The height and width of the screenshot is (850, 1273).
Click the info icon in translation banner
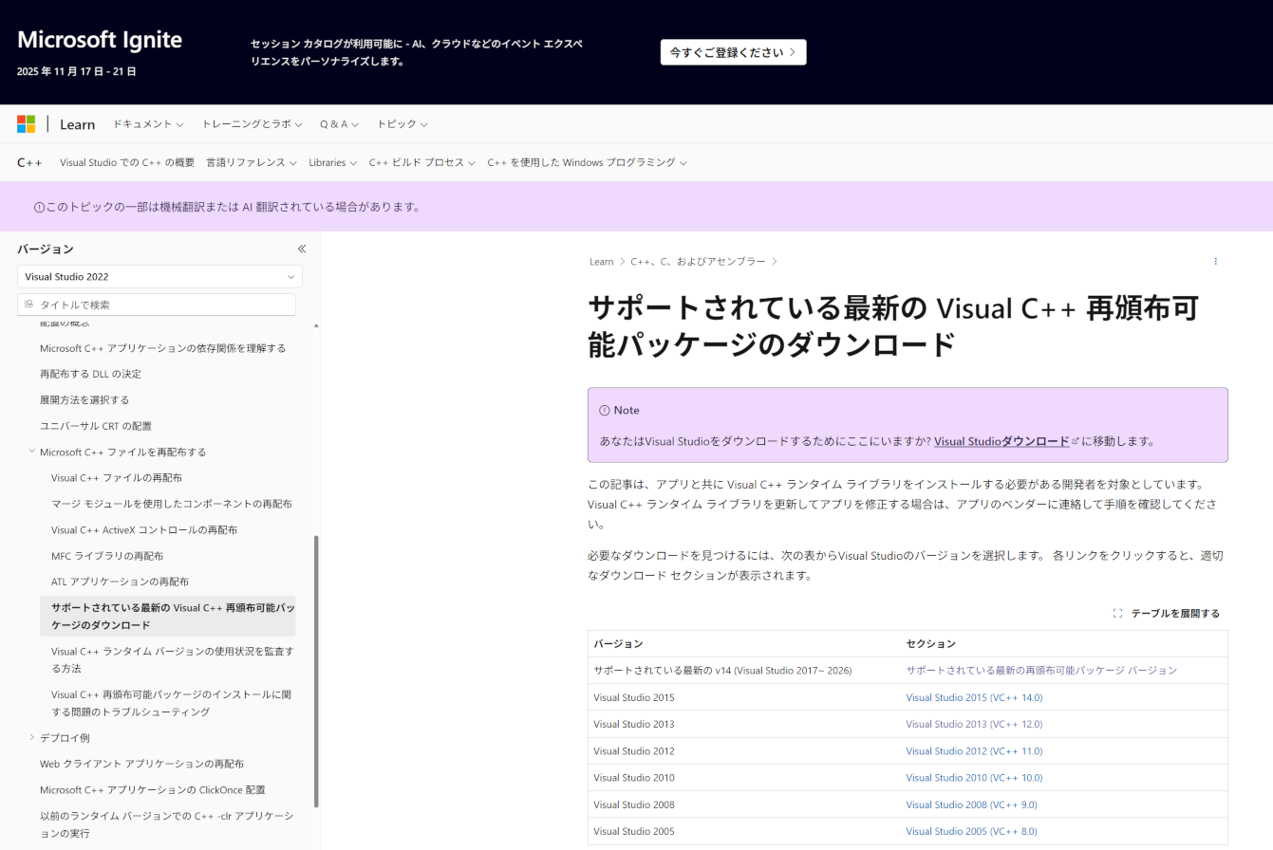39,207
